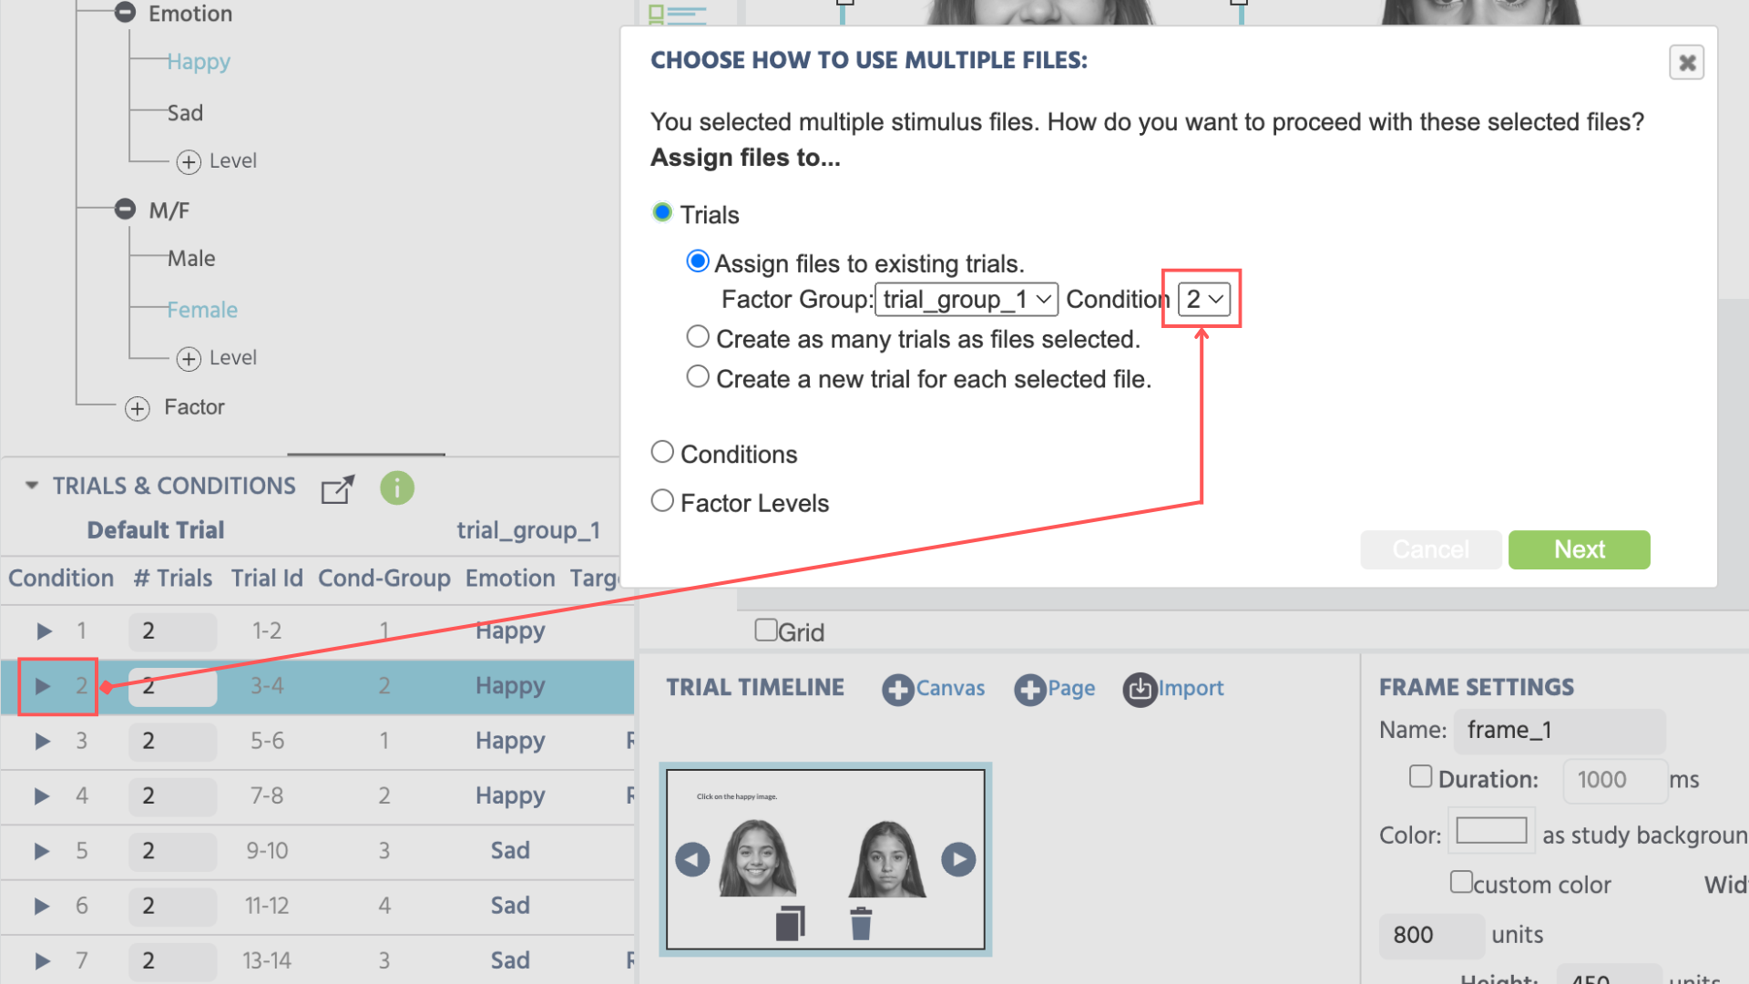
Task: Select the Female level in the tree
Action: (x=201, y=310)
